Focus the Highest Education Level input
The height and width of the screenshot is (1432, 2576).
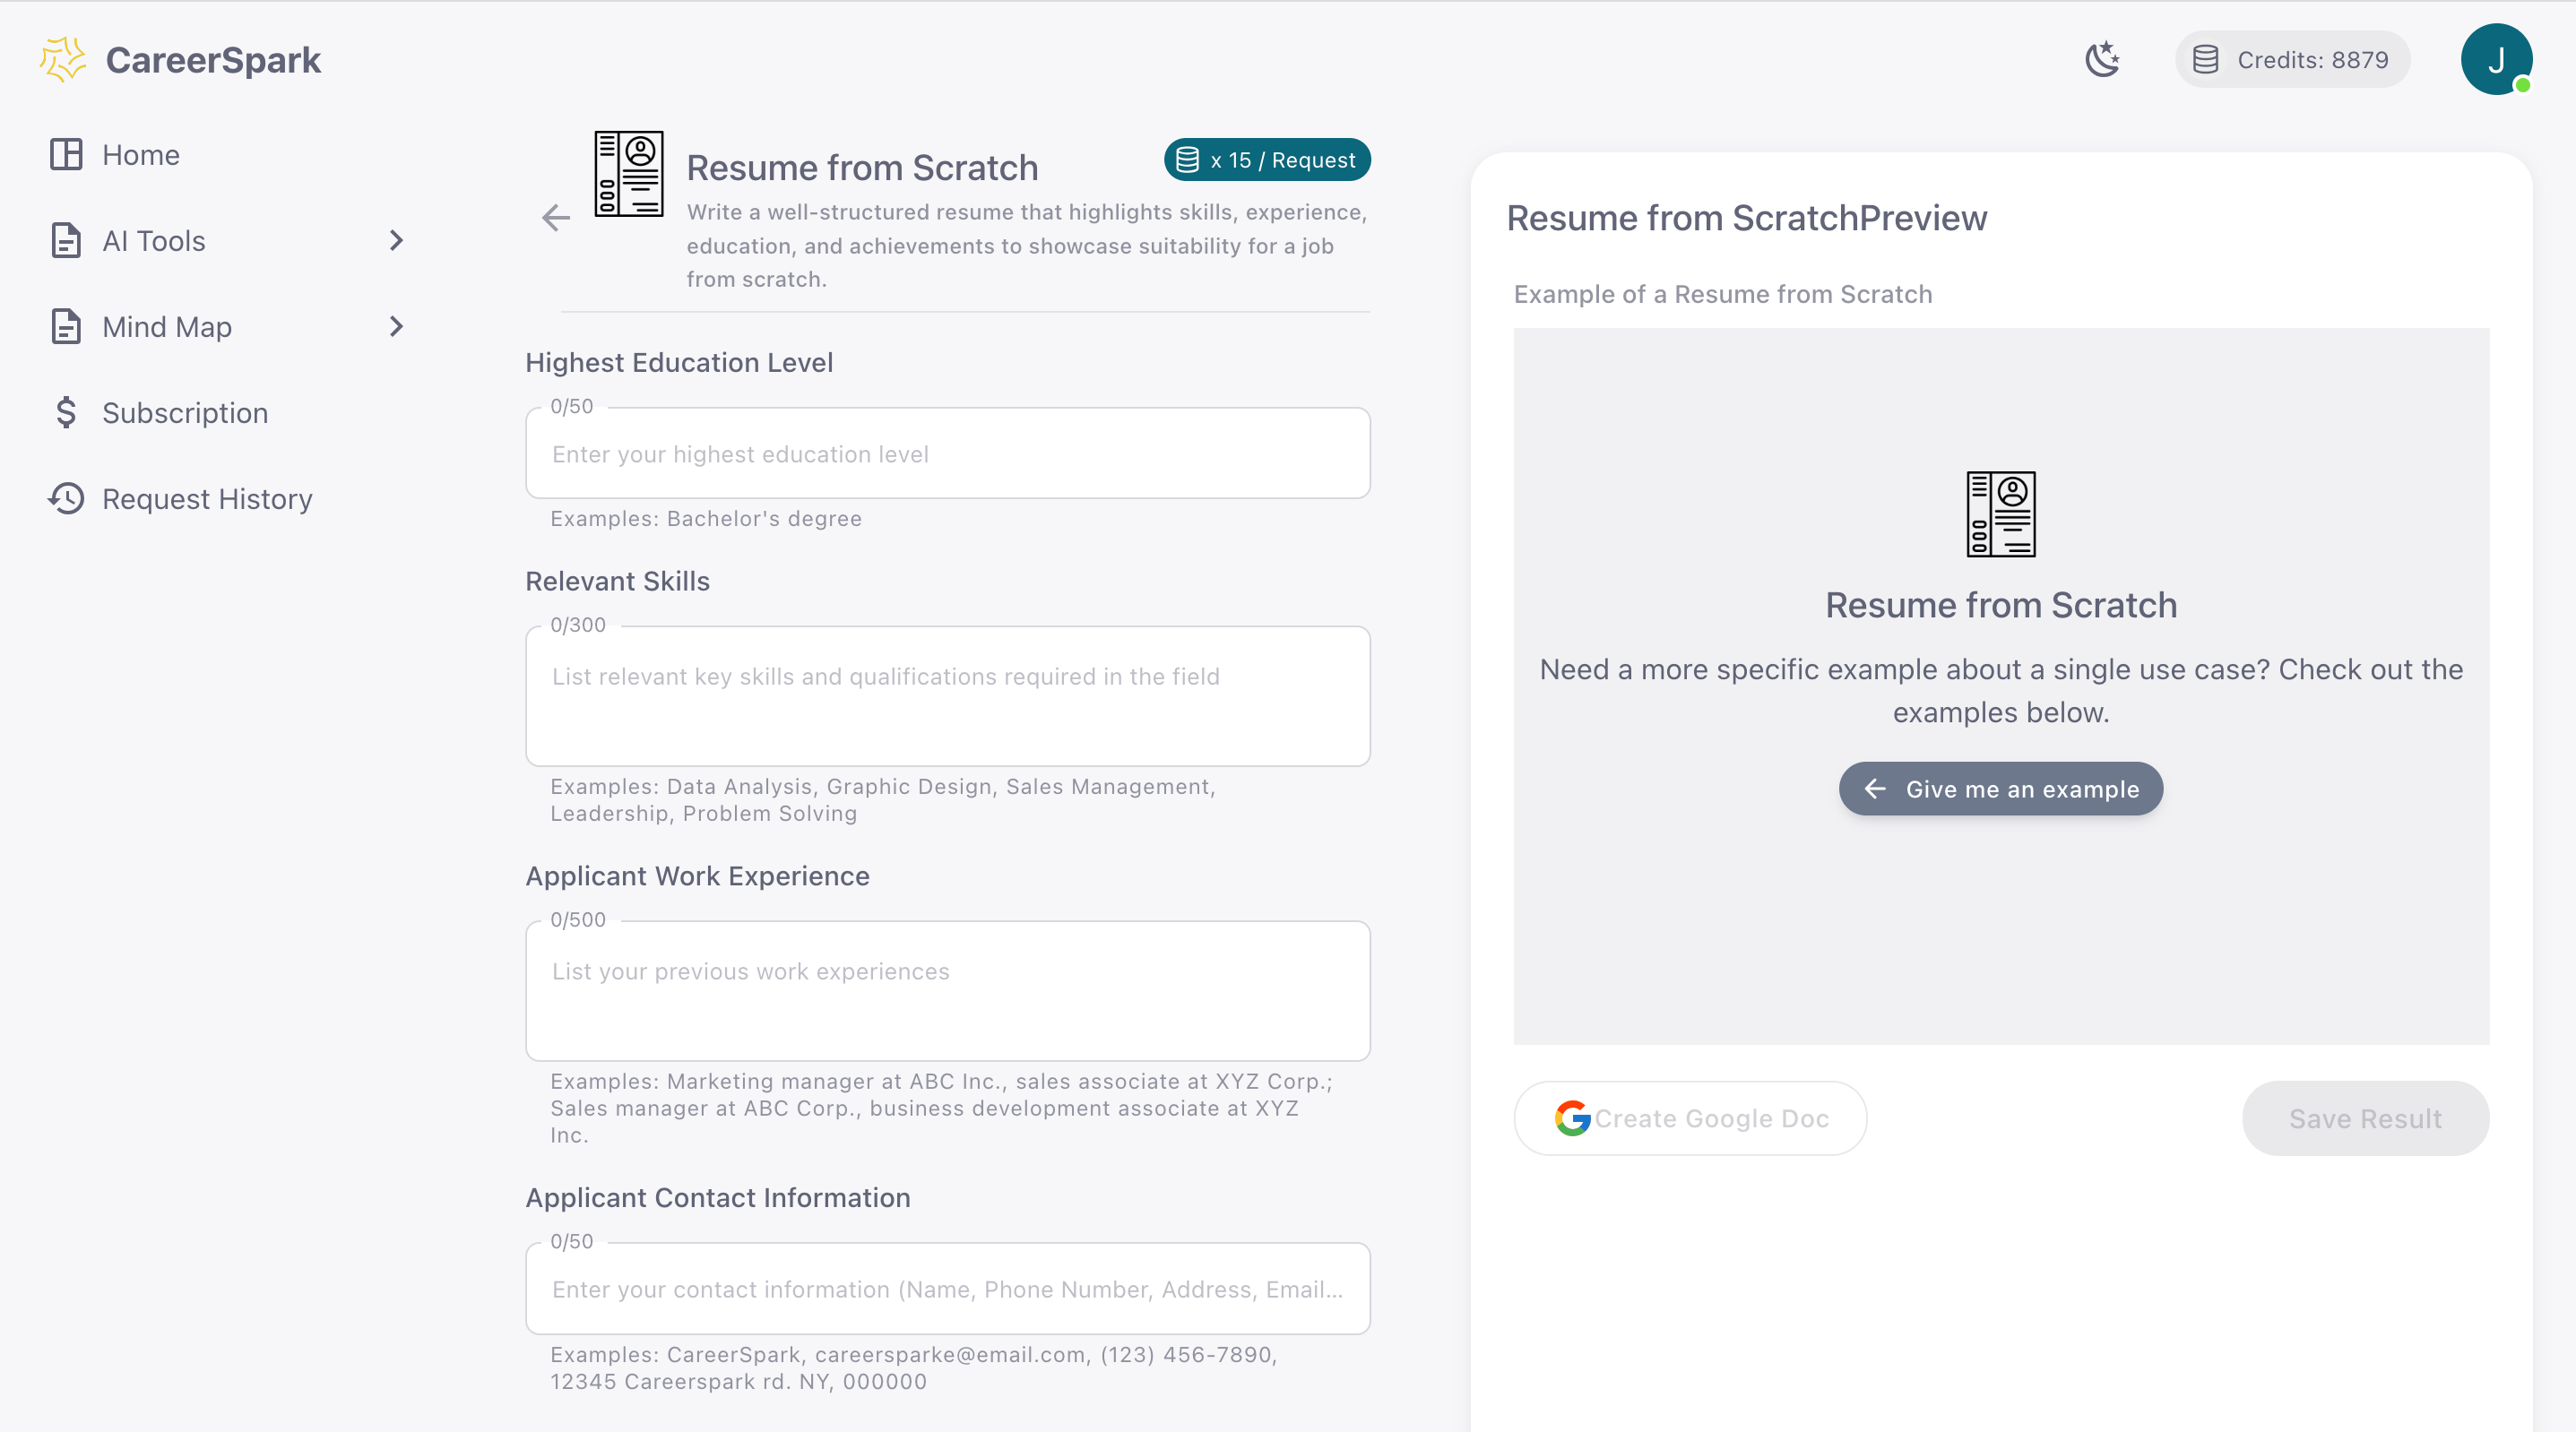(947, 454)
